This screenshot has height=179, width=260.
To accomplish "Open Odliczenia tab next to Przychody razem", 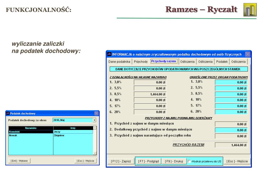I will (x=187, y=61).
